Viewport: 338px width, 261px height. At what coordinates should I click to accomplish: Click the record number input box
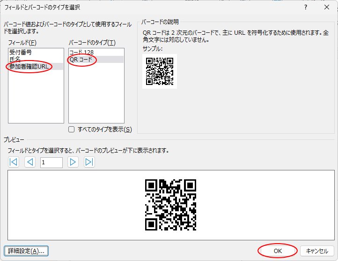(x=51, y=162)
